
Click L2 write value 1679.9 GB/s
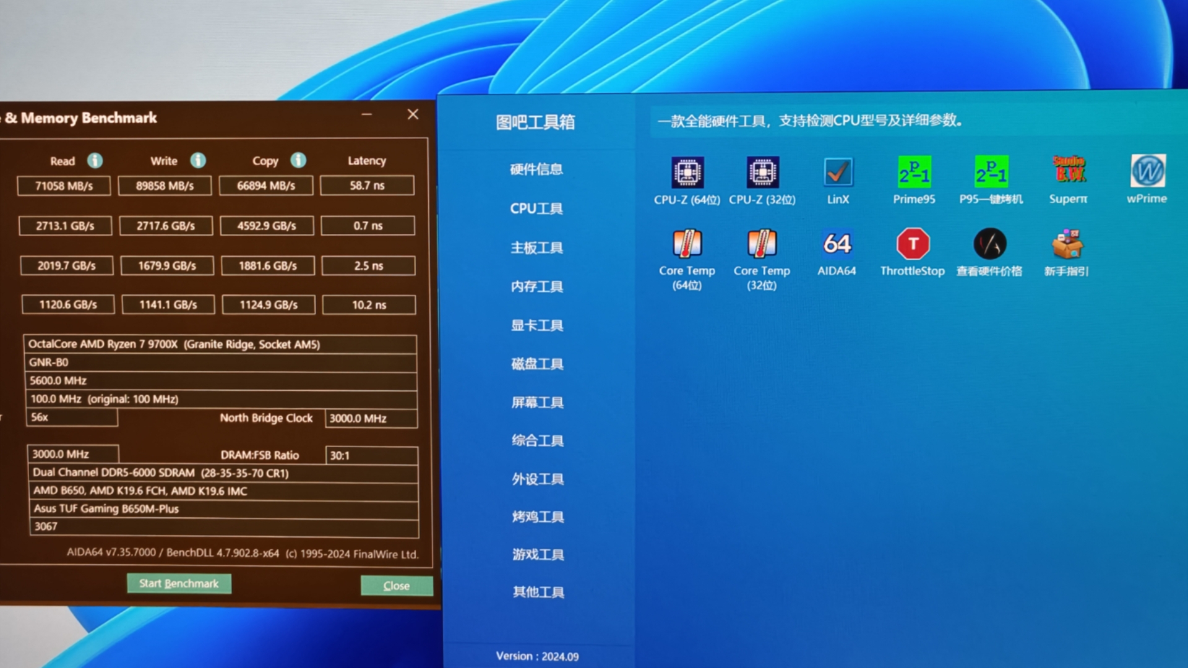tap(167, 265)
